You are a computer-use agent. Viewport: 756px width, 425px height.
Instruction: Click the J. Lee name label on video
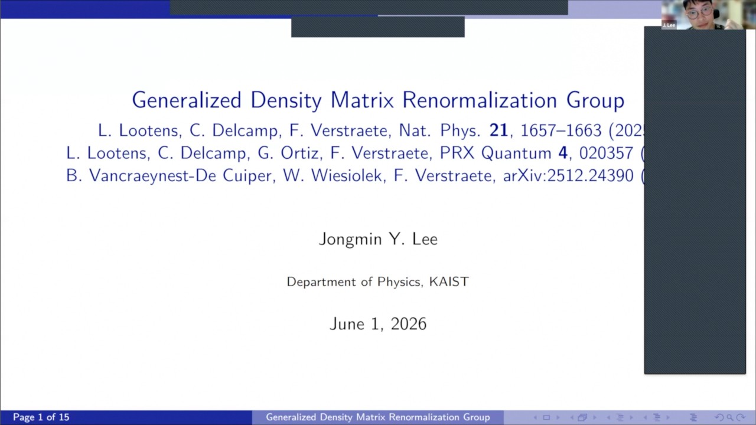pyautogui.click(x=669, y=25)
